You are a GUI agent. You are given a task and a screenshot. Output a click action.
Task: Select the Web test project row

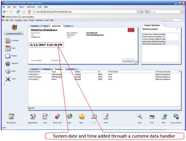(104, 77)
